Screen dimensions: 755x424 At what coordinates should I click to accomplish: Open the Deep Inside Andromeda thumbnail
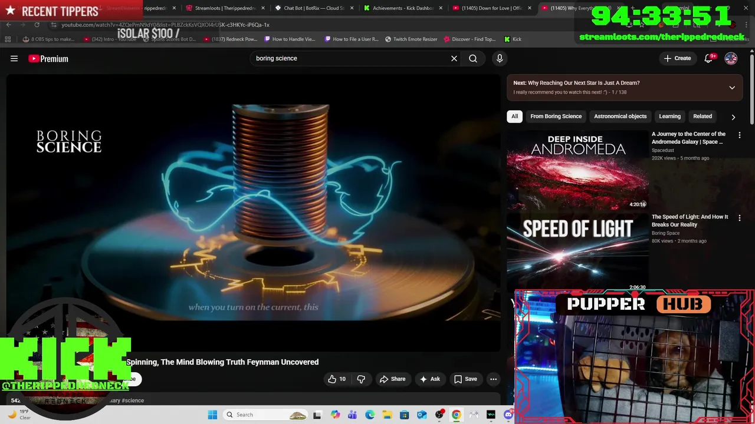(x=577, y=170)
